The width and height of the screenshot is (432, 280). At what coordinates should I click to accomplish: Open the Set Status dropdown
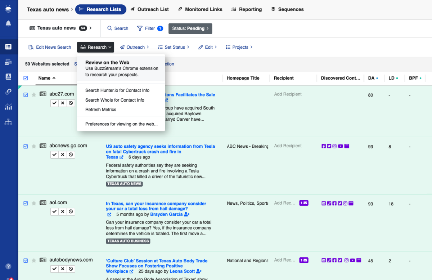[174, 47]
